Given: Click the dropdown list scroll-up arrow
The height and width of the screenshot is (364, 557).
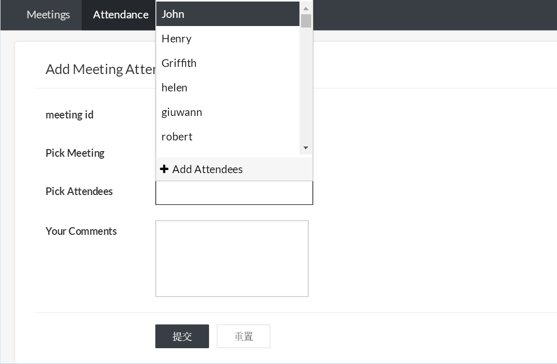Looking at the screenshot, I should coord(306,8).
